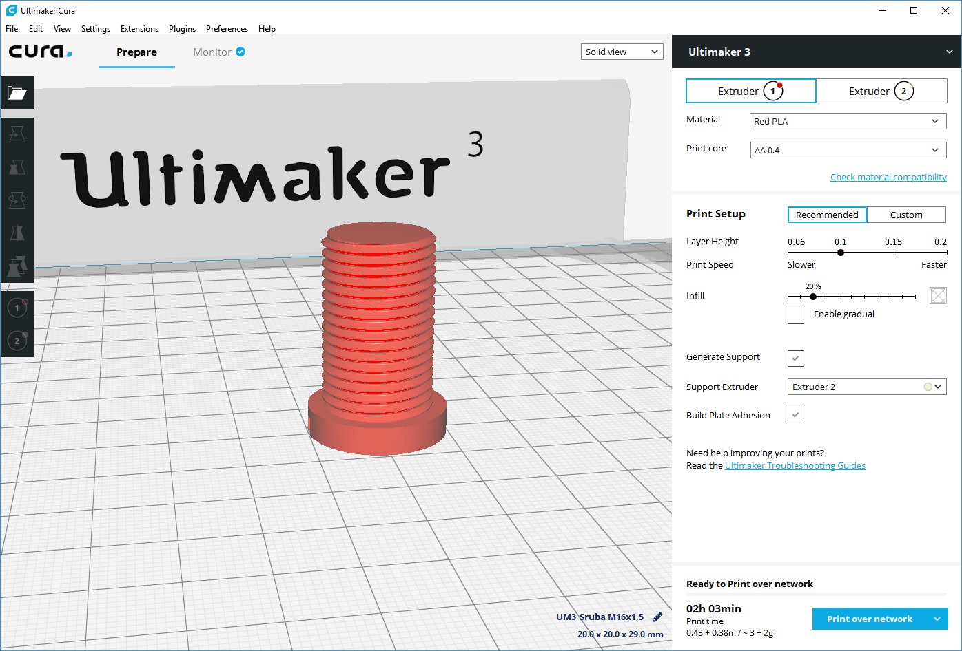Open the File menu
962x651 pixels.
pos(12,29)
